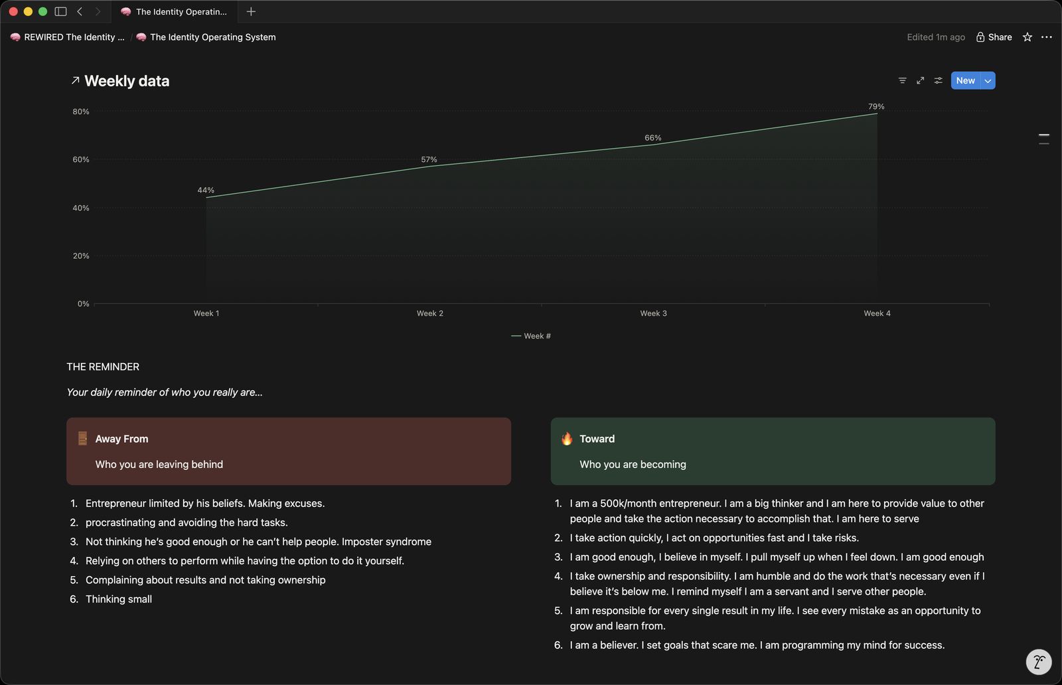Click the 44% data point label
This screenshot has height=685, width=1062.
(206, 190)
